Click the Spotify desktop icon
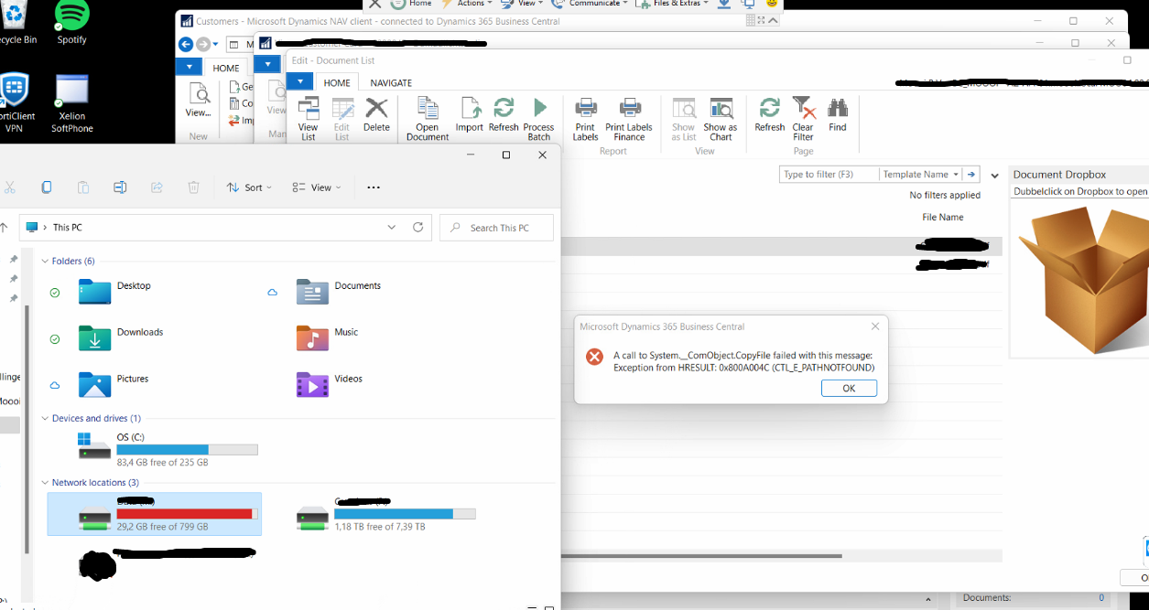 tap(72, 23)
